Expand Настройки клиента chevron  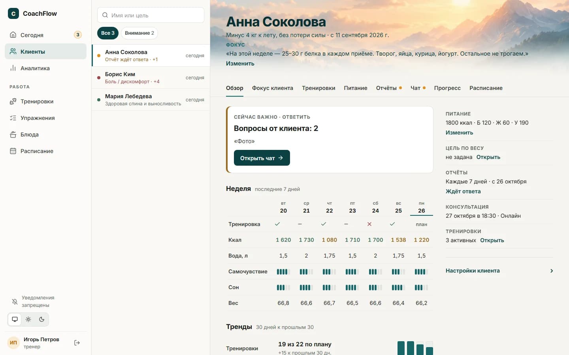pos(552,271)
